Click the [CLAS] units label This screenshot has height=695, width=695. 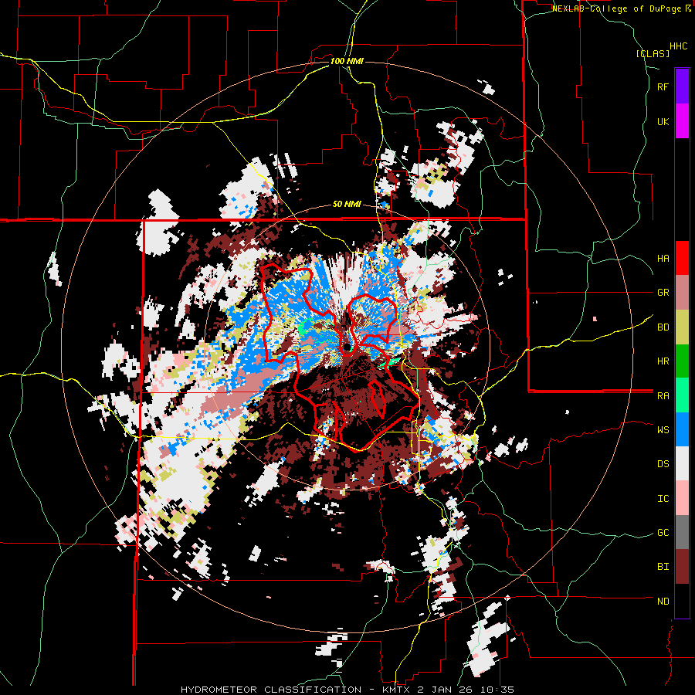[x=653, y=54]
